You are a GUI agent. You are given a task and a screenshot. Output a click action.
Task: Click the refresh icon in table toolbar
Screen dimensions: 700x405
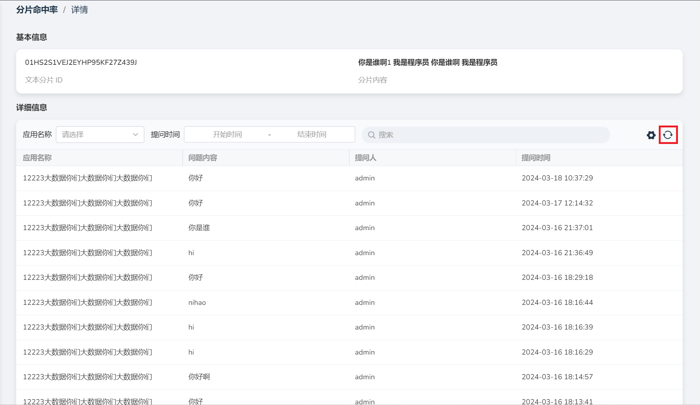pyautogui.click(x=668, y=135)
